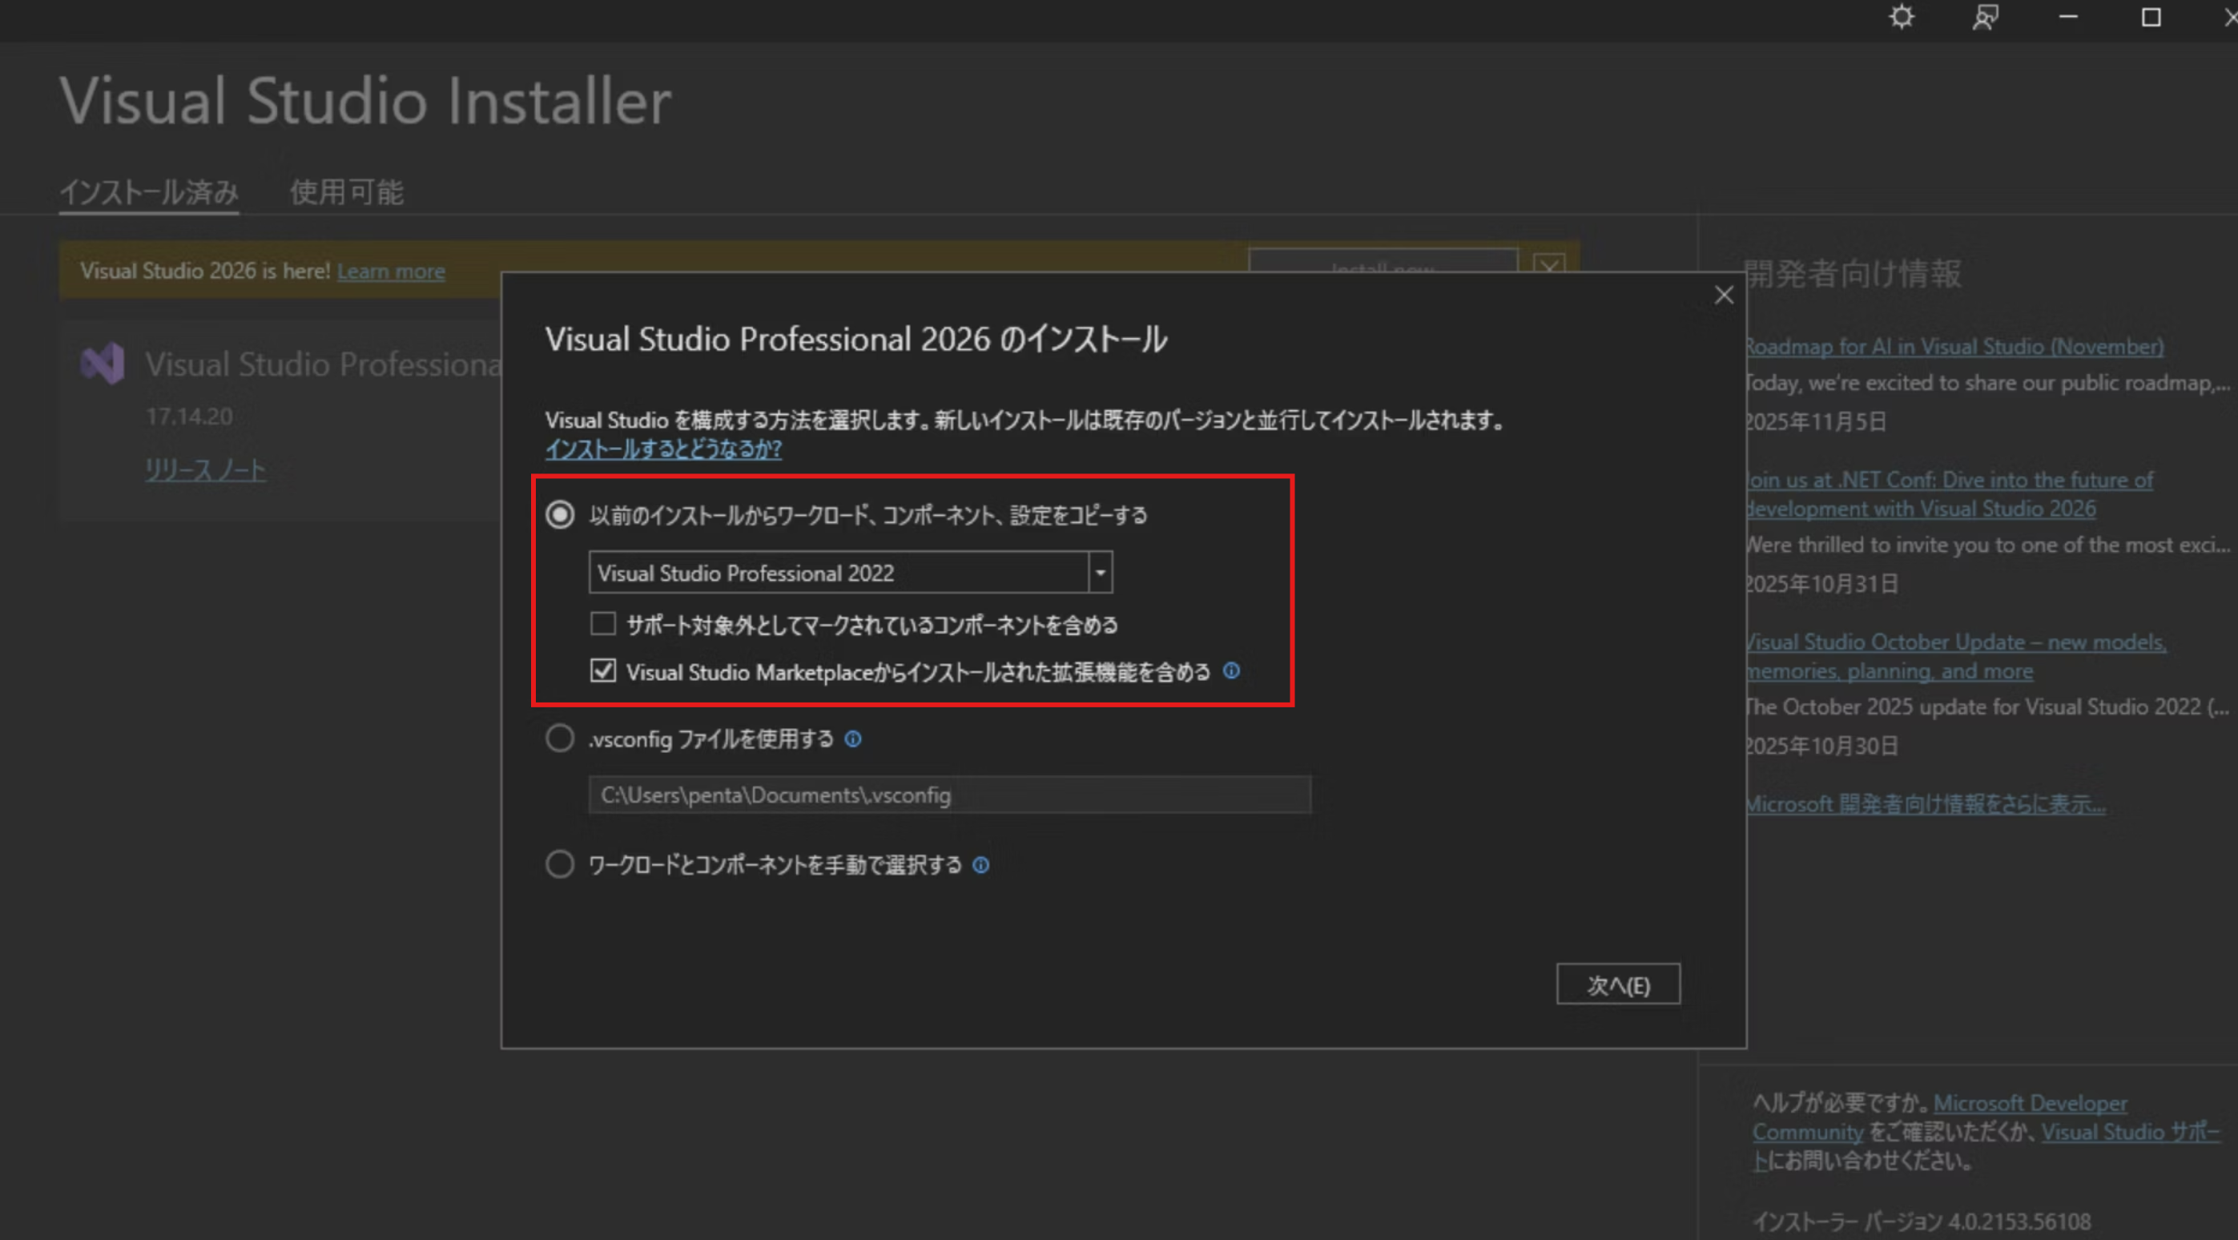
Task: Switch to the 使用可能 tab
Action: pos(346,192)
